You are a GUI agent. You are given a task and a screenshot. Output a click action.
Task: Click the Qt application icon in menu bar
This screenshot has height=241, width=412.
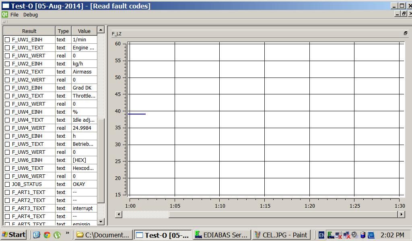click(x=5, y=14)
